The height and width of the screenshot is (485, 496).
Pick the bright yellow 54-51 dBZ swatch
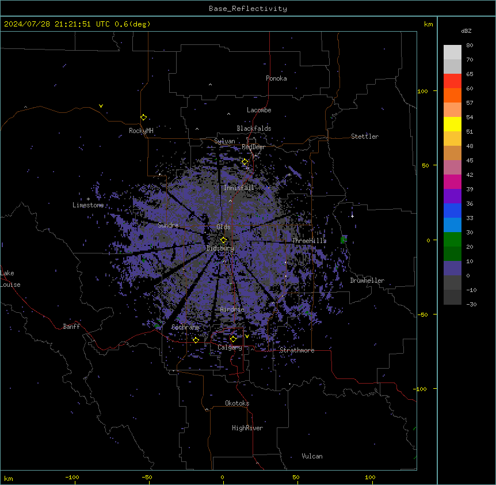[452, 124]
